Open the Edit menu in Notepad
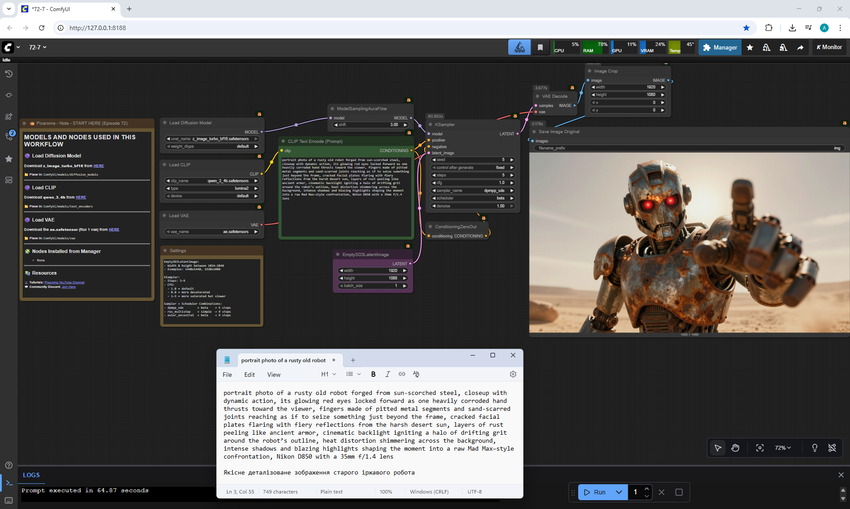 tap(249, 375)
